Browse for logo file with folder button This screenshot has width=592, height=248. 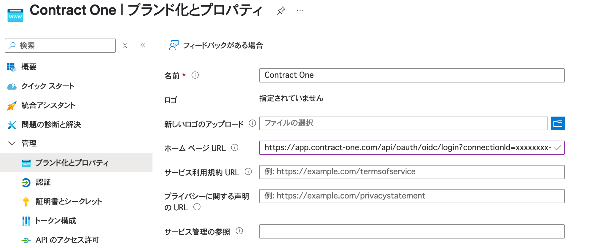click(x=558, y=123)
